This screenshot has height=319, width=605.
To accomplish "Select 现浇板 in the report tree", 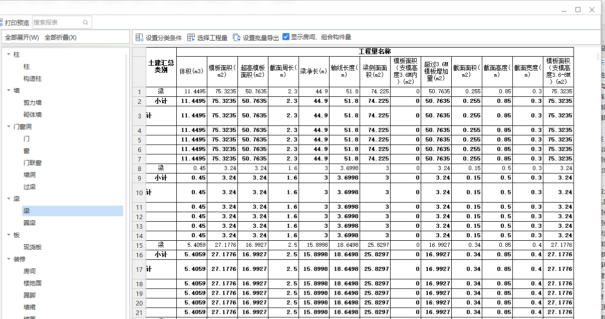I will pos(33,247).
